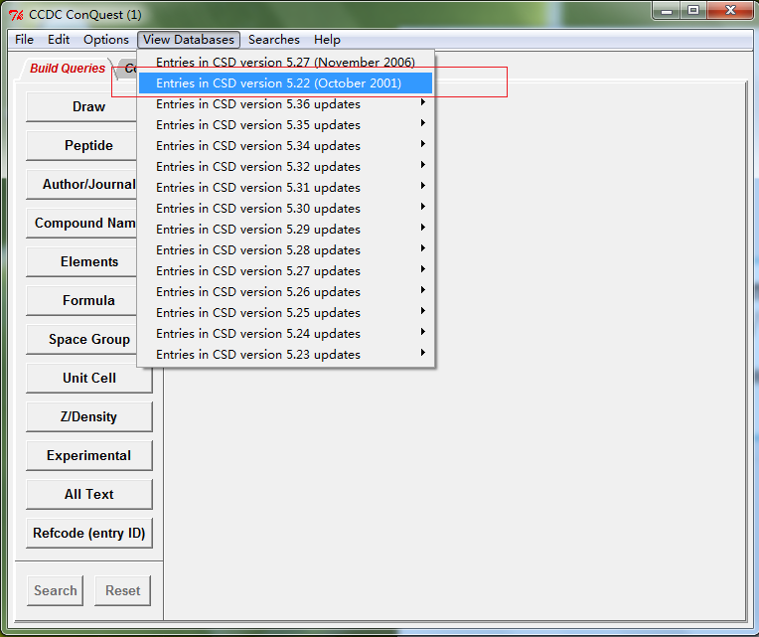Open the Refcode (entry ID) query
Viewport: 759px width, 637px height.
tap(89, 533)
